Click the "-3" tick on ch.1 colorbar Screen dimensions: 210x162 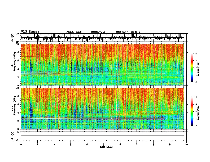[196, 53]
